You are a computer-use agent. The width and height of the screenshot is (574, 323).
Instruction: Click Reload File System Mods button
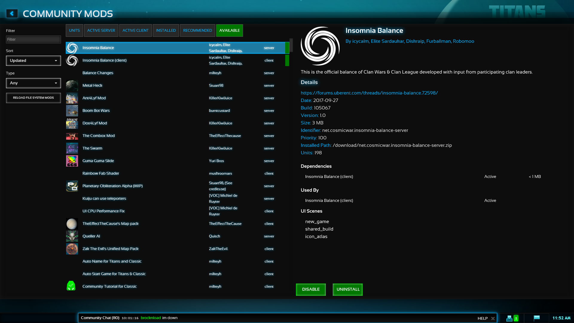coord(33,98)
